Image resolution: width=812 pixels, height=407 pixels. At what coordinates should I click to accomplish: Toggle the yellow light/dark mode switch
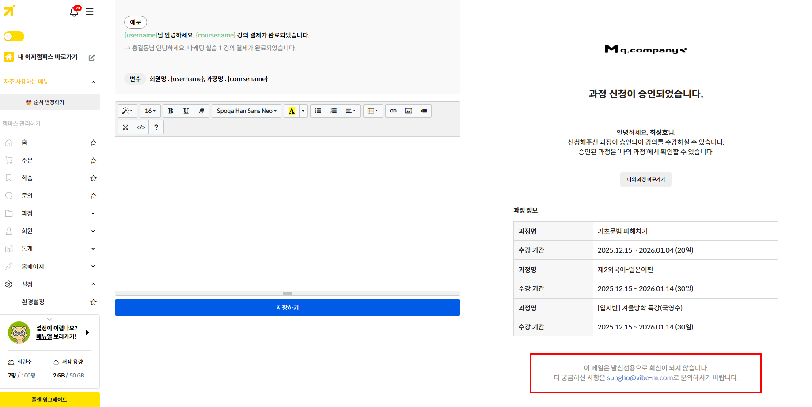pyautogui.click(x=14, y=36)
